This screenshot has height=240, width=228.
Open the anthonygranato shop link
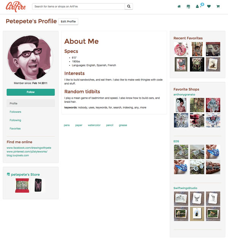(x=184, y=95)
